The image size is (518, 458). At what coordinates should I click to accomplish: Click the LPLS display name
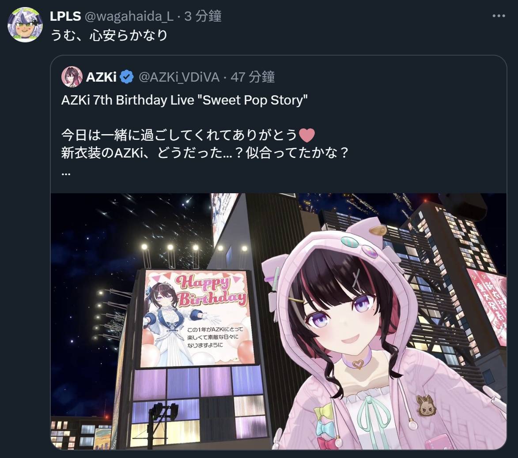pyautogui.click(x=65, y=16)
